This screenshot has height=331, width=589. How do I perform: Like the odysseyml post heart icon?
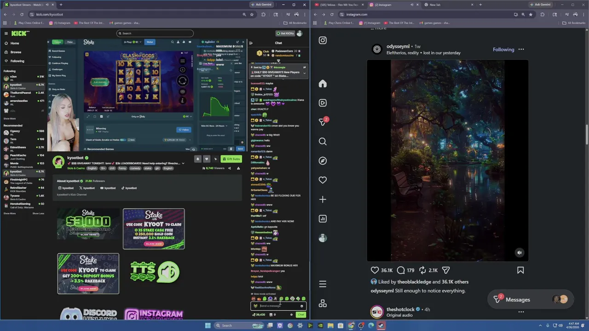375,270
